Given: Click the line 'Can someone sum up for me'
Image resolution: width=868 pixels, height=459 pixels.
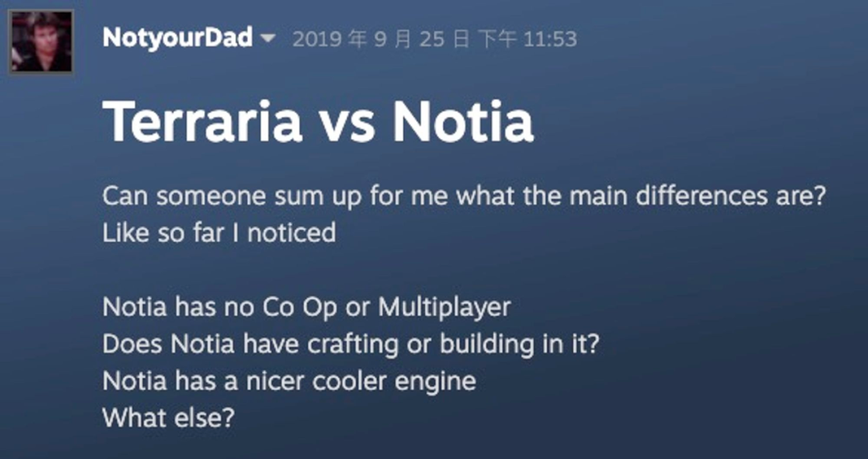Looking at the screenshot, I should pos(464,197).
